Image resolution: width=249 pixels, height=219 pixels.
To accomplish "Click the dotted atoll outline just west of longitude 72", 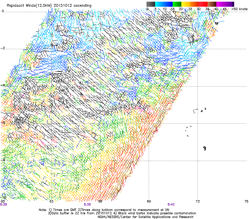I will pyautogui.click(x=195, y=111).
